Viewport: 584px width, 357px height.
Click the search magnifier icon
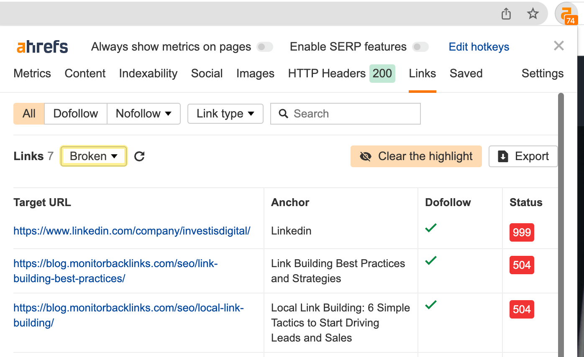point(284,113)
